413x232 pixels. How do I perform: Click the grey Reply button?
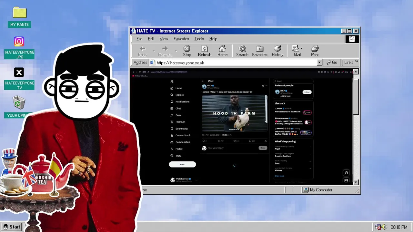[x=263, y=148]
